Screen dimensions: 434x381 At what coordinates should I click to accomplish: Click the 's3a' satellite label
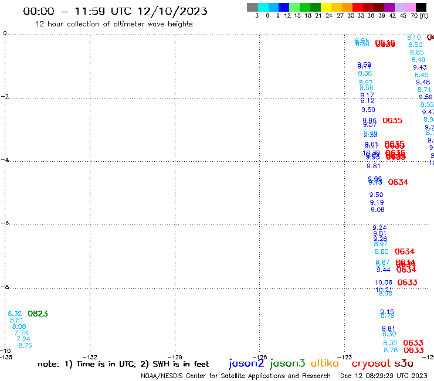[x=404, y=363]
